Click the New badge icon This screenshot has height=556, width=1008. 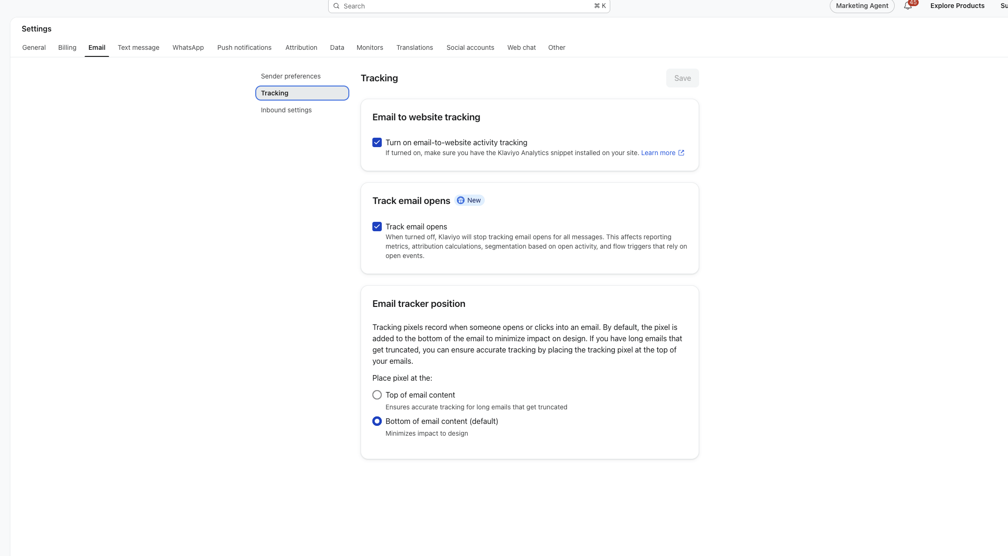(x=461, y=200)
